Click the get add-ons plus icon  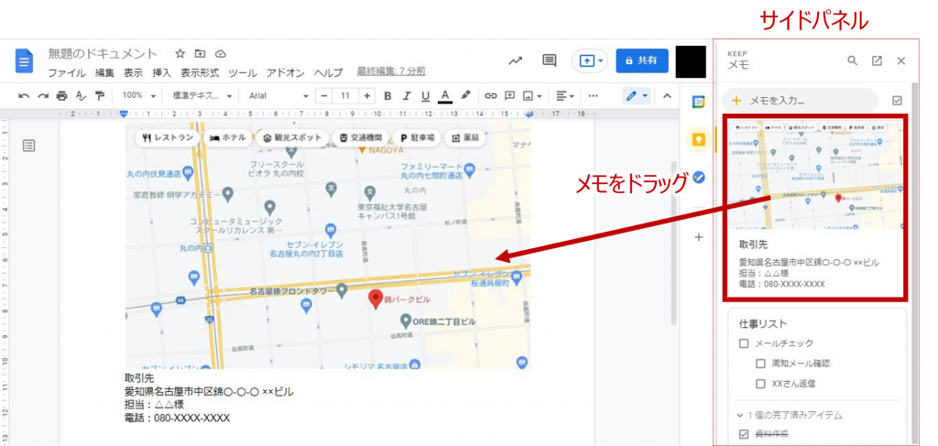[698, 237]
